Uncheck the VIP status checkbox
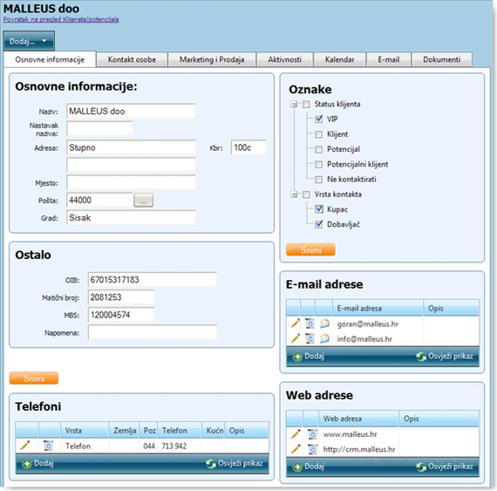Image resolution: width=497 pixels, height=491 pixels. click(x=318, y=119)
